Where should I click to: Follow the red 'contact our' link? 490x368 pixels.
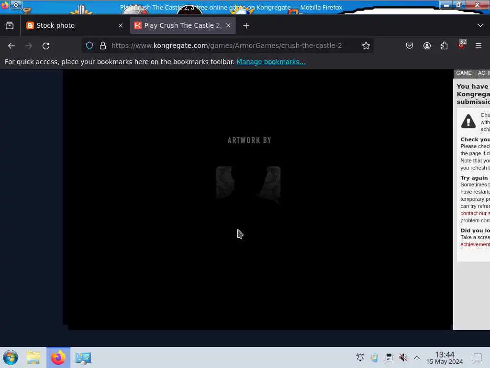click(x=475, y=213)
